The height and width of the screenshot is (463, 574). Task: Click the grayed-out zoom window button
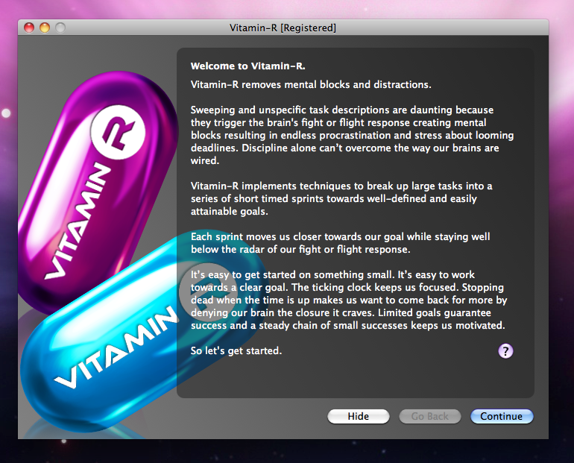click(x=60, y=28)
